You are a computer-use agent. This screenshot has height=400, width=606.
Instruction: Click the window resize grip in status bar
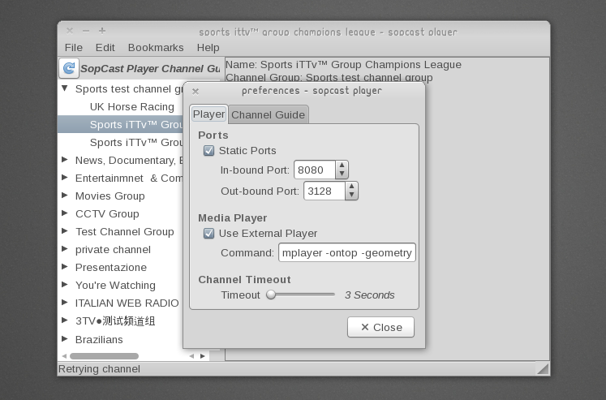[x=543, y=368]
